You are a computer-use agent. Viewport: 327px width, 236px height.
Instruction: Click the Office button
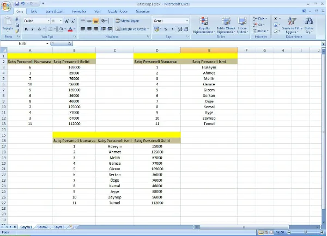7,5
